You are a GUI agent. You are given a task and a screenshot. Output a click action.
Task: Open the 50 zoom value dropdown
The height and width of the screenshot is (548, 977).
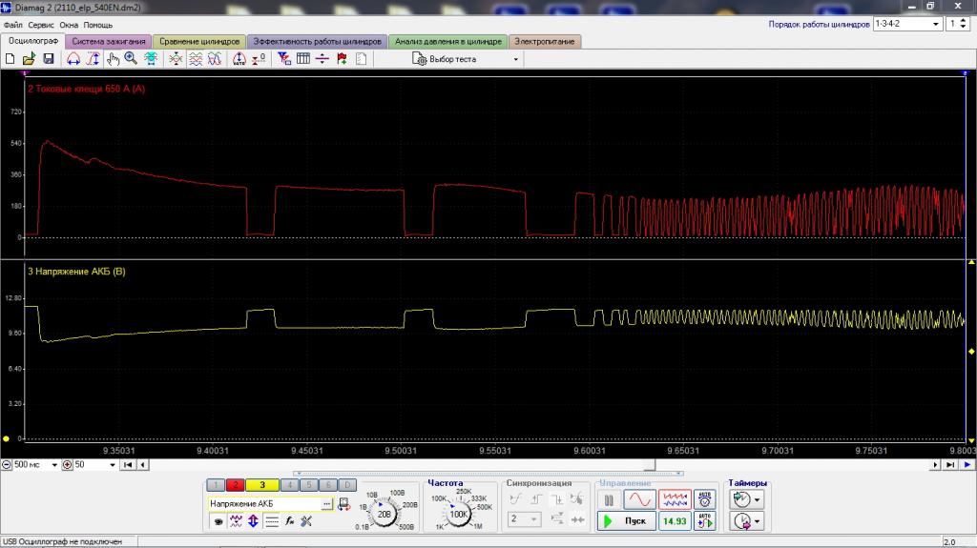point(113,464)
